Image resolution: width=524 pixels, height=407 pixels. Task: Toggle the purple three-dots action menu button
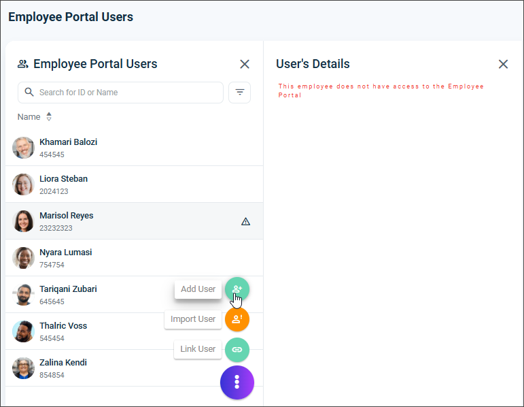pos(237,382)
